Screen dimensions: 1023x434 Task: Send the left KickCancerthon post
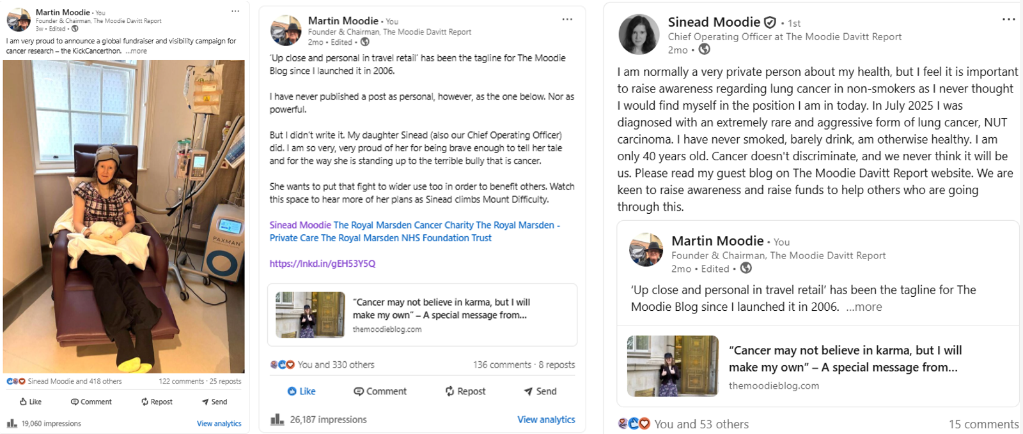pyautogui.click(x=214, y=401)
